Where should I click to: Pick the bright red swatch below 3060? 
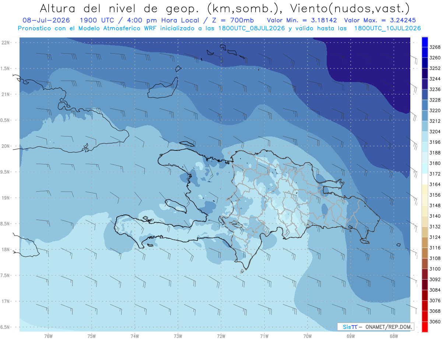pyautogui.click(x=425, y=327)
